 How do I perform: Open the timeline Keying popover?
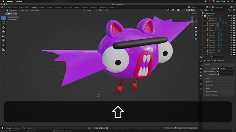pyautogui.click(x=18, y=128)
